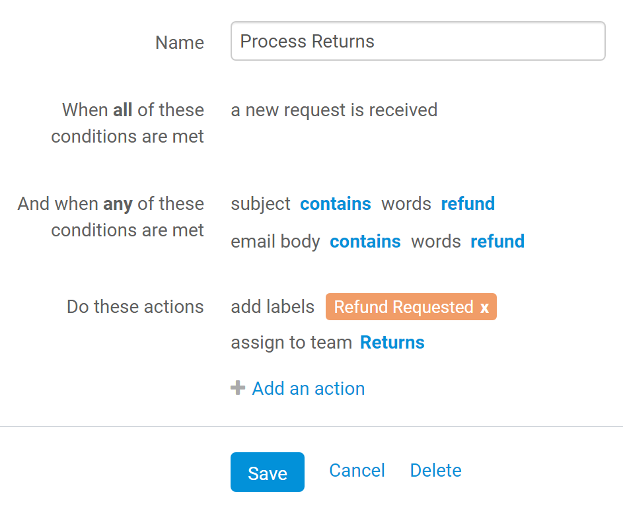
Task: Click the Add an action link
Action: (309, 388)
